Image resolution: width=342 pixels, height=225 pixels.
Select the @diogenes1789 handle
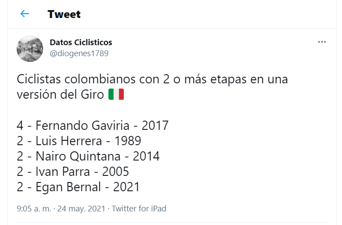pyautogui.click(x=79, y=54)
